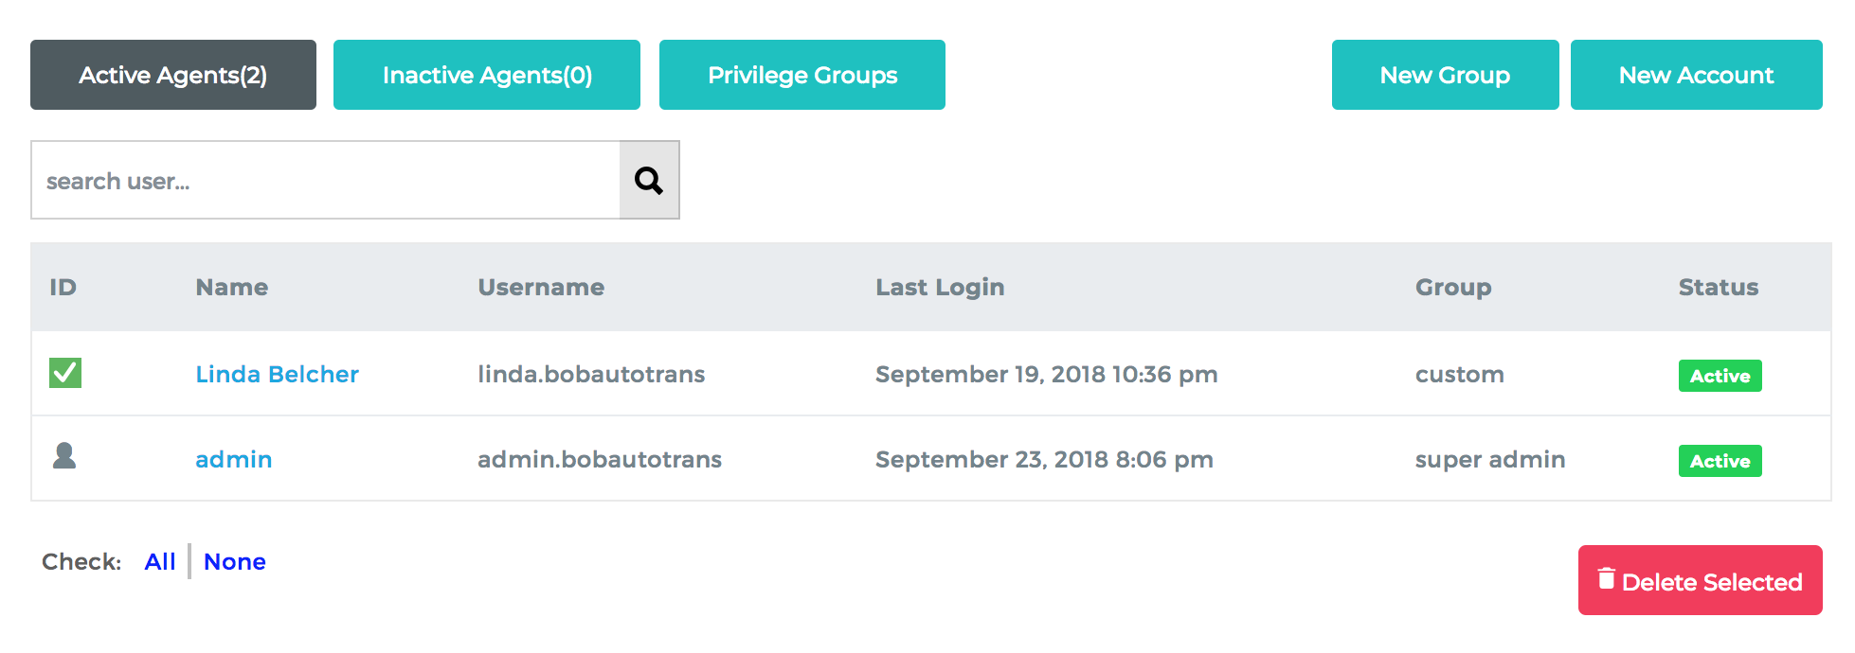Click the admin user avatar icon
Image resolution: width=1855 pixels, height=653 pixels.
point(64,456)
